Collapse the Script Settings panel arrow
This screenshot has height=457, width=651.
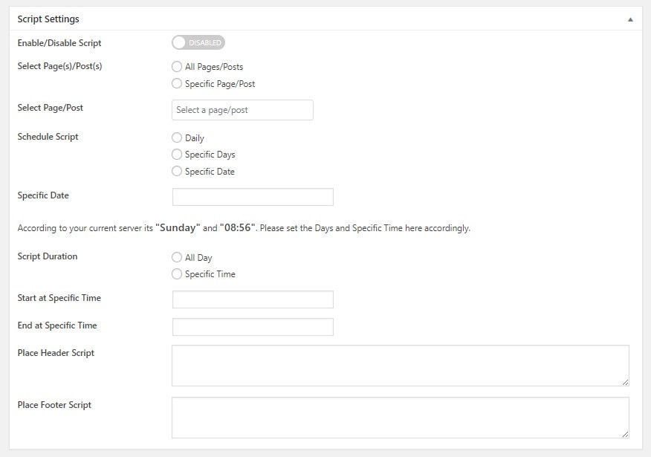(x=630, y=19)
